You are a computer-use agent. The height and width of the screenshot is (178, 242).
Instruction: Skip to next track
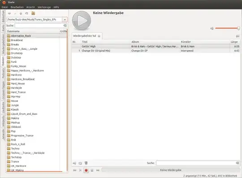(98, 170)
